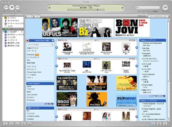The height and width of the screenshot is (127, 172).
Task: Open the Recently Added smart playlist
Action: pos(13,46)
